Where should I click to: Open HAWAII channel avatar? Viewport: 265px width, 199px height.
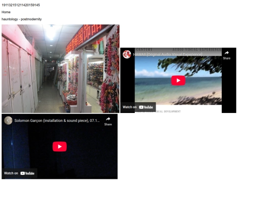pyautogui.click(x=127, y=55)
